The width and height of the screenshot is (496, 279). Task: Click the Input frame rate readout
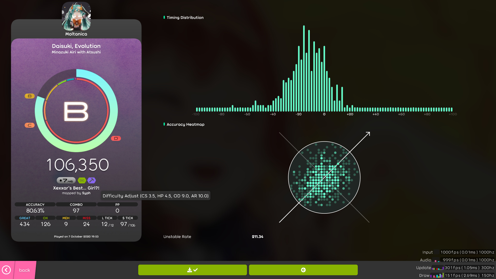point(467,252)
